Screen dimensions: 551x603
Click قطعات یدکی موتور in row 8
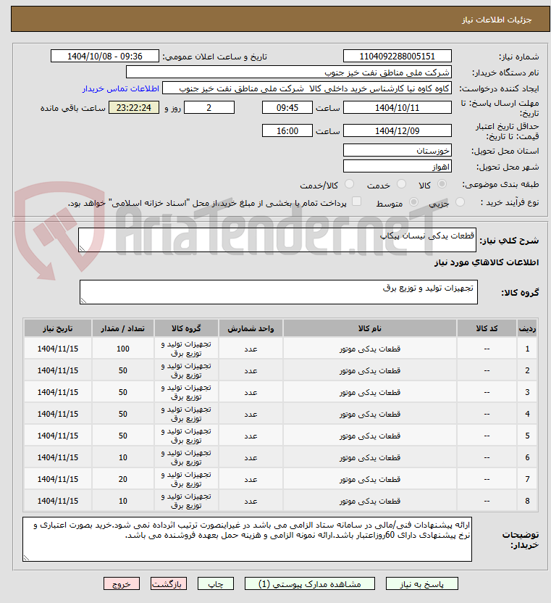pyautogui.click(x=370, y=501)
